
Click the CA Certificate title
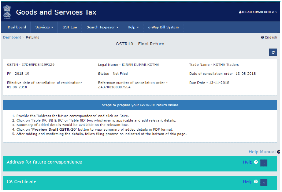(22, 182)
